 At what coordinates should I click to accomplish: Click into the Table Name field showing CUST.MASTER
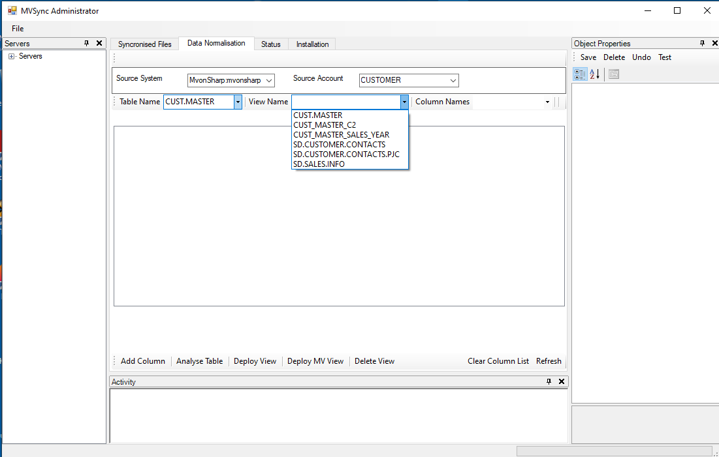click(x=199, y=102)
